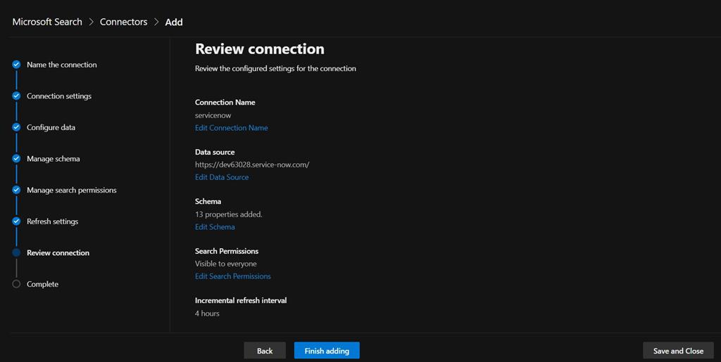Screen dimensions: 721x362
Task: Click Save and Close button
Action: point(678,351)
